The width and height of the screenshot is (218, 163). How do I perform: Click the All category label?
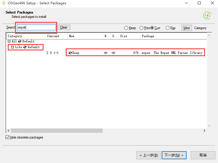coord(14,41)
